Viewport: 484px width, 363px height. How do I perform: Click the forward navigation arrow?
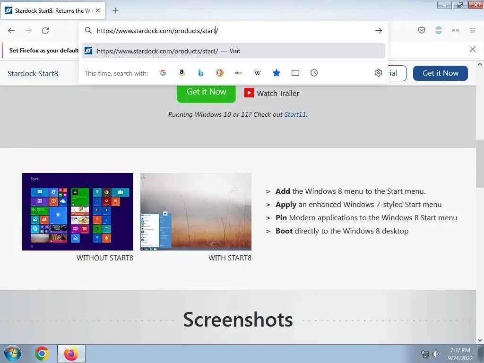coord(28,31)
